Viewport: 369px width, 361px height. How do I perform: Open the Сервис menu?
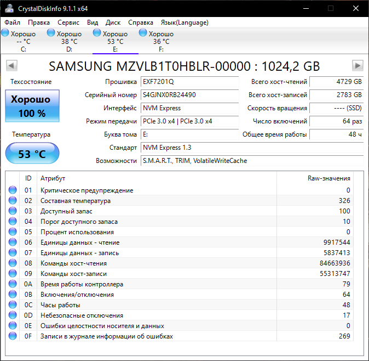pos(68,22)
